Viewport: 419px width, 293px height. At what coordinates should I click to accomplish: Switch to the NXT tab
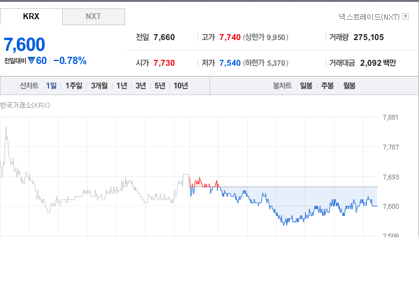93,17
